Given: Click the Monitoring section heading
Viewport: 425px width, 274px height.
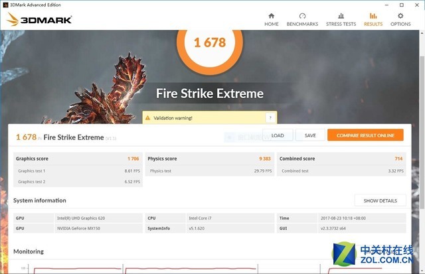Looking at the screenshot, I should tap(29, 251).
